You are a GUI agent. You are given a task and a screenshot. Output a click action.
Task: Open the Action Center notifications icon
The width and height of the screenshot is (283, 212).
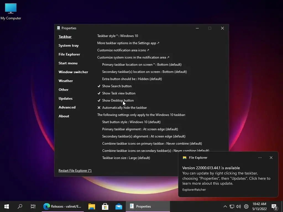point(274,207)
